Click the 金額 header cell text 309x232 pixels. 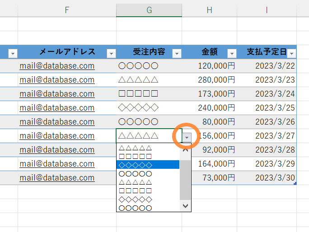pyautogui.click(x=209, y=52)
